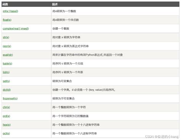Select description text 将x转换为一个整数
181x140 pixels.
coord(64,11)
